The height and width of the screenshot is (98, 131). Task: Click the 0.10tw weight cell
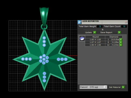[115, 42]
